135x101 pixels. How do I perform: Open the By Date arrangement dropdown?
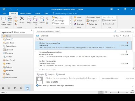click(117, 36)
